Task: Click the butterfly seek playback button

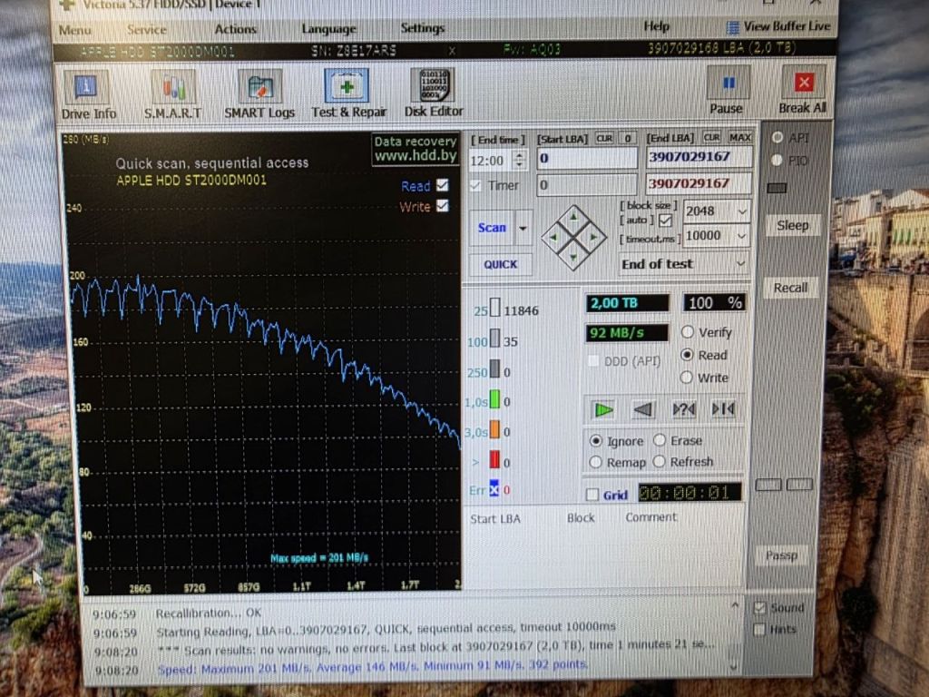Action: tap(723, 408)
